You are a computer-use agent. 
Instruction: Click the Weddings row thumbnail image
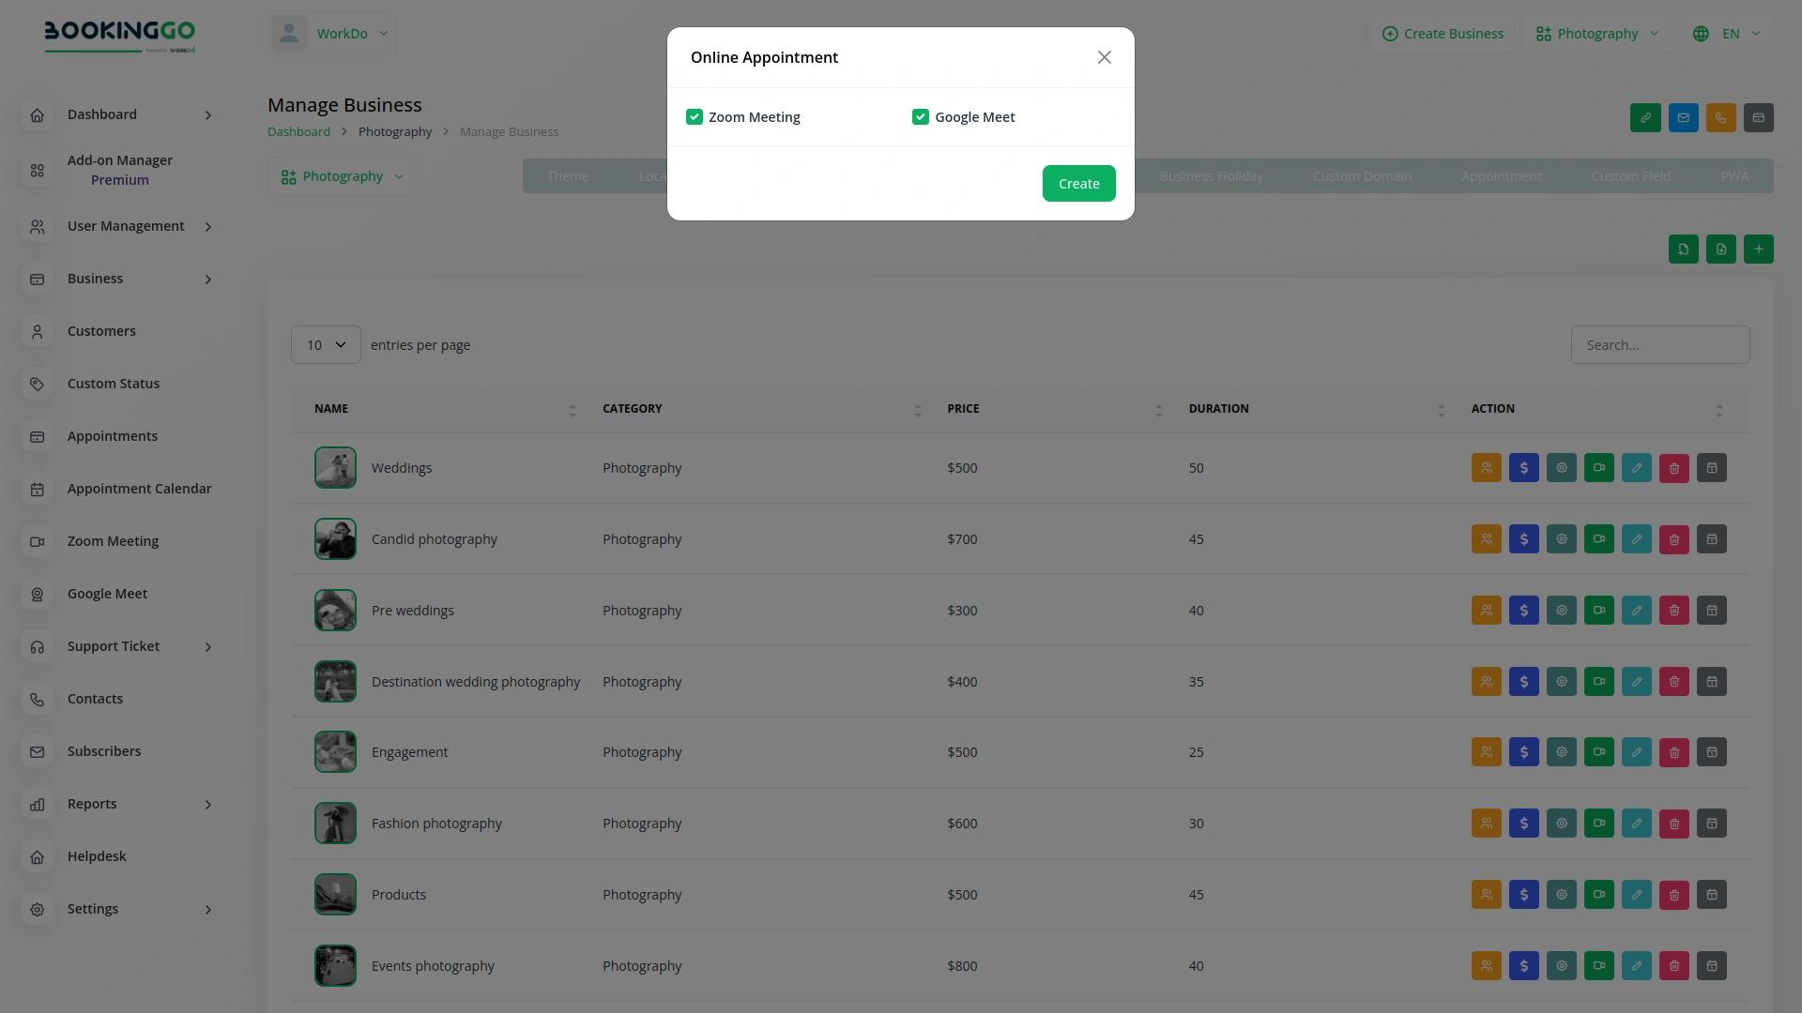click(x=335, y=467)
